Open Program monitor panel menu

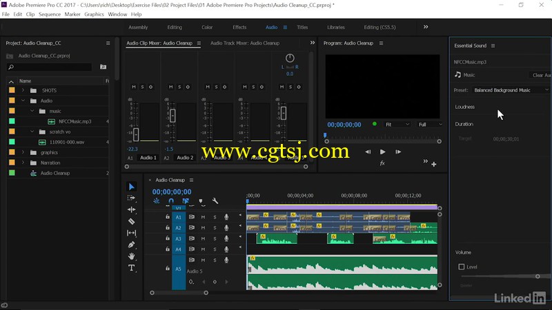coord(381,43)
